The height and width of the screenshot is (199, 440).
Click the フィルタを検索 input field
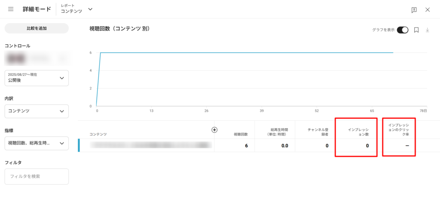(37, 176)
